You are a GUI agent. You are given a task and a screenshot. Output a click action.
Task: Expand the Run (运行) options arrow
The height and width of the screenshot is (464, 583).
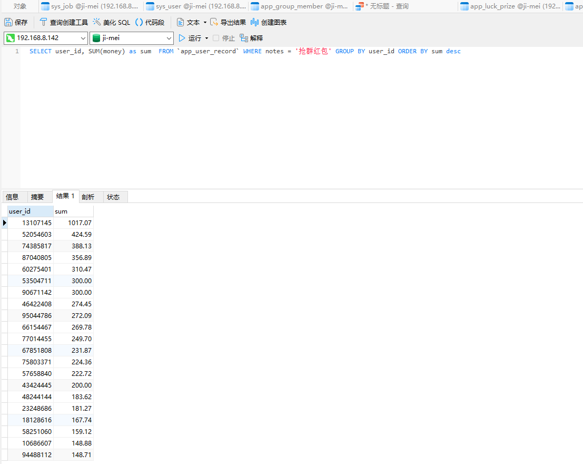(206, 38)
